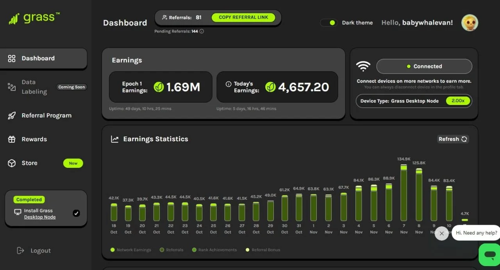Open the Store page
500x270 pixels.
29,163
